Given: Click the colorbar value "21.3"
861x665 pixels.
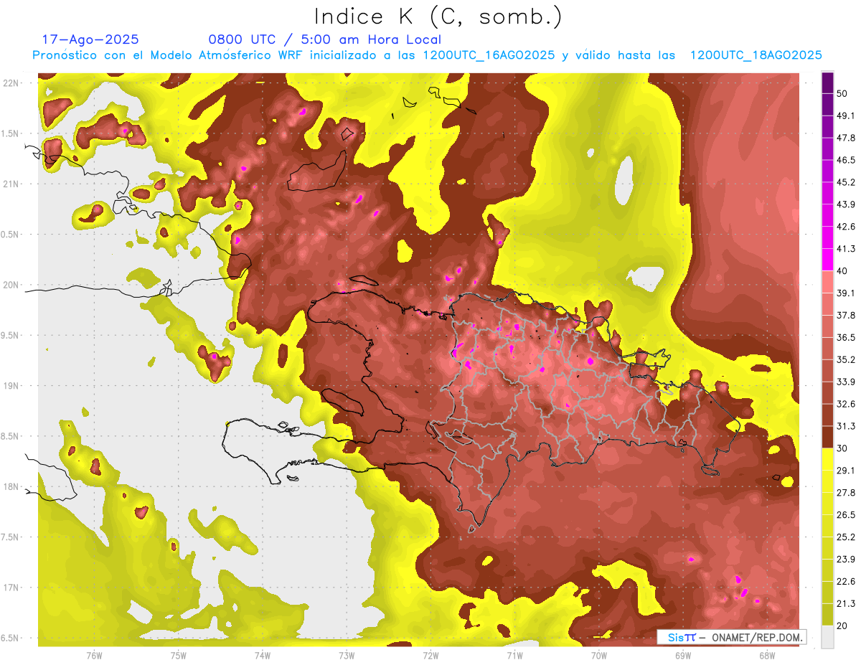Looking at the screenshot, I should tap(846, 603).
